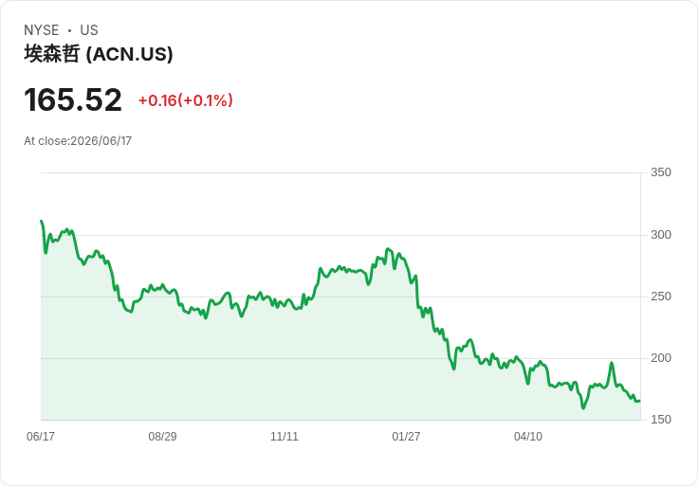Click the US market label
Viewport: 698px width, 486px height.
coord(89,30)
